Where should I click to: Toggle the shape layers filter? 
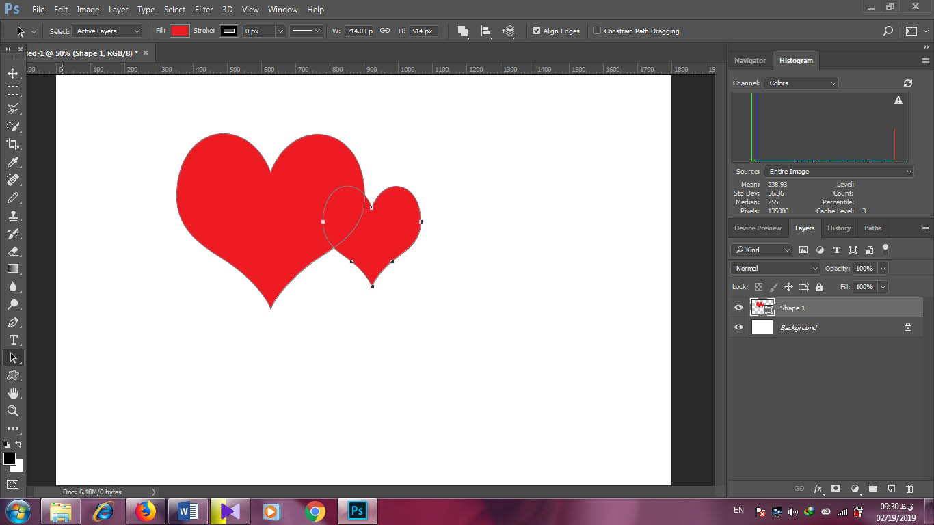click(853, 250)
